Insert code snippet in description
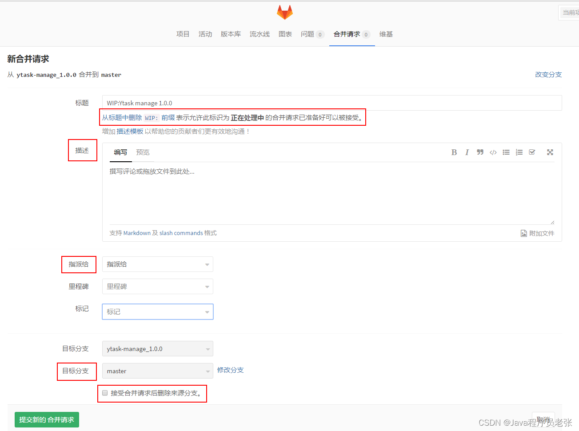579x431 pixels. pyautogui.click(x=493, y=152)
